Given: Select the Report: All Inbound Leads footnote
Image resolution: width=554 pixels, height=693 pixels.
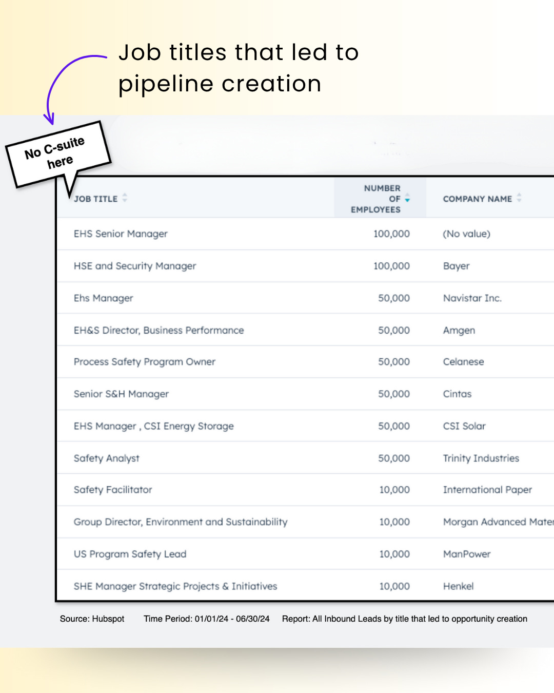Looking at the screenshot, I should tap(405, 619).
